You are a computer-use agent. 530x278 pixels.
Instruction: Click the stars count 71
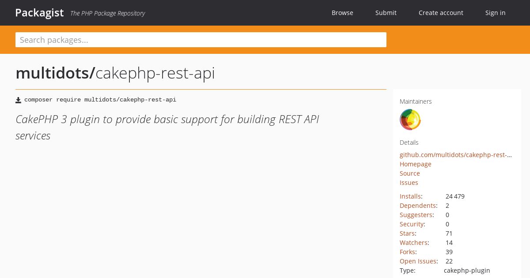tap(449, 233)
